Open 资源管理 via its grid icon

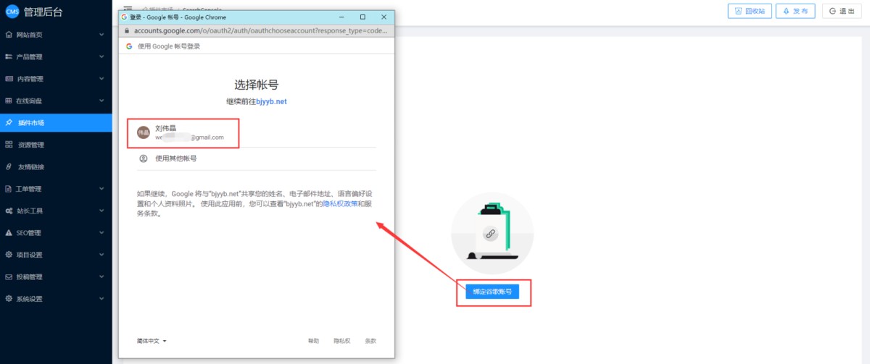9,145
